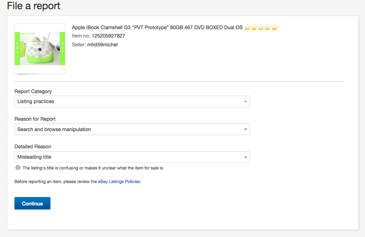
Task: Click the first gold star in listing title
Action: pos(248,28)
